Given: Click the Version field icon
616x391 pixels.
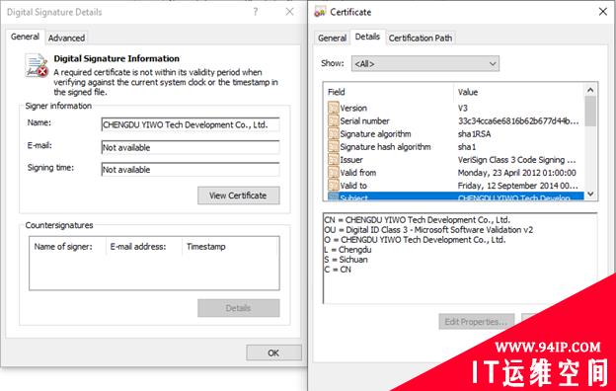Looking at the screenshot, I should pyautogui.click(x=333, y=108).
